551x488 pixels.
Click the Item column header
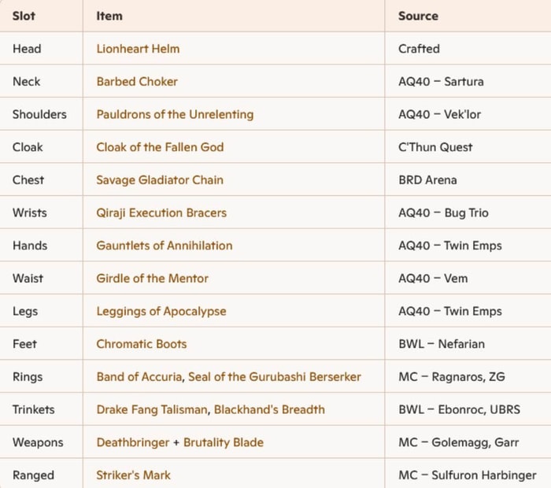click(109, 16)
